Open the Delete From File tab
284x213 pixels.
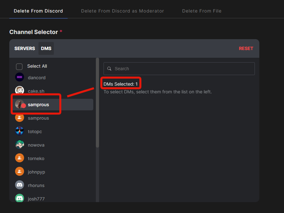(202, 11)
